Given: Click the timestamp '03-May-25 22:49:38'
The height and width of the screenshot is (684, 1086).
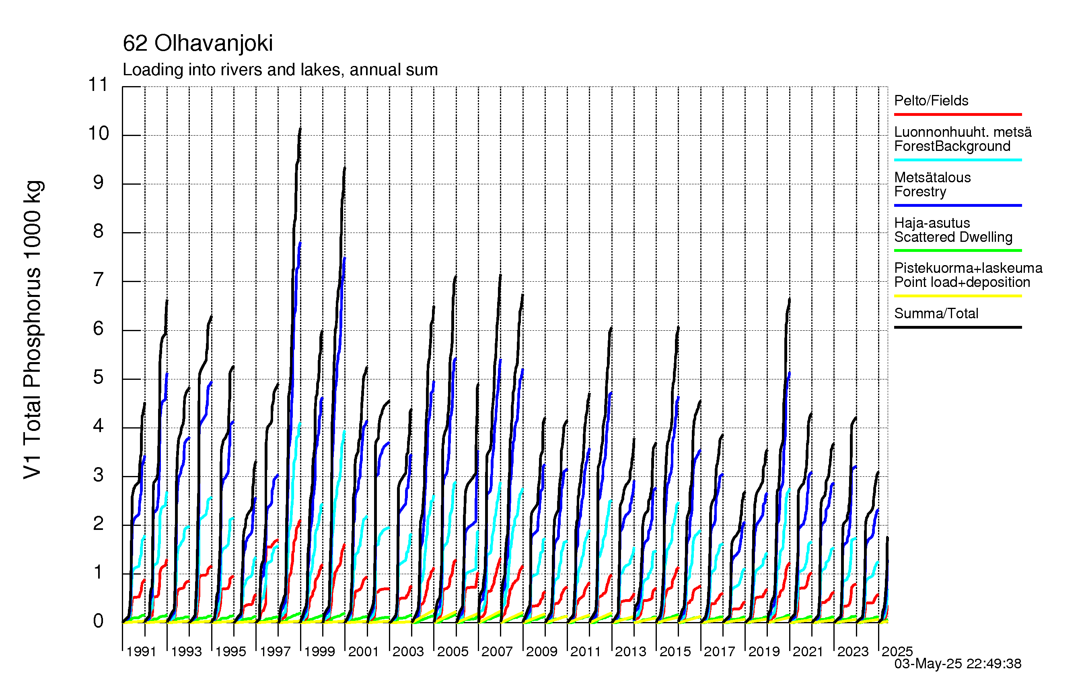Looking at the screenshot, I should point(958,664).
